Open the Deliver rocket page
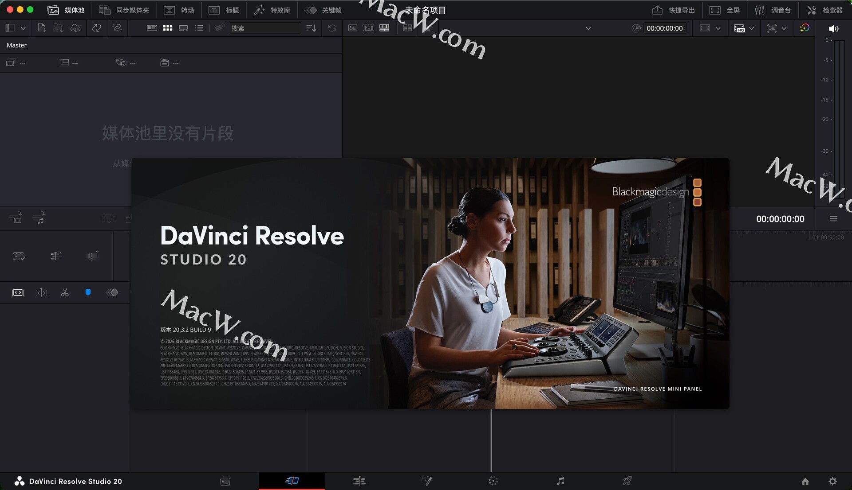Viewport: 852px width, 490px height. click(627, 481)
